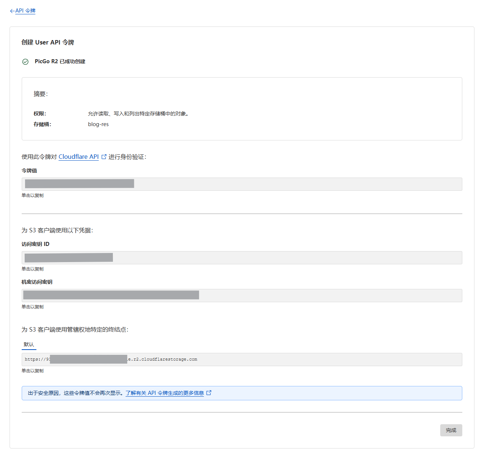
Task: Copy the 令牌值 token field
Action: click(242, 184)
